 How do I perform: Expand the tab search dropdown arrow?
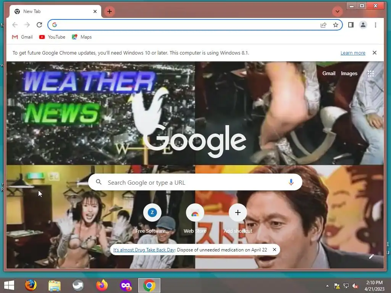[x=338, y=11]
